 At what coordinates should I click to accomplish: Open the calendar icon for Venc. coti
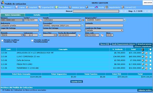[102, 35]
